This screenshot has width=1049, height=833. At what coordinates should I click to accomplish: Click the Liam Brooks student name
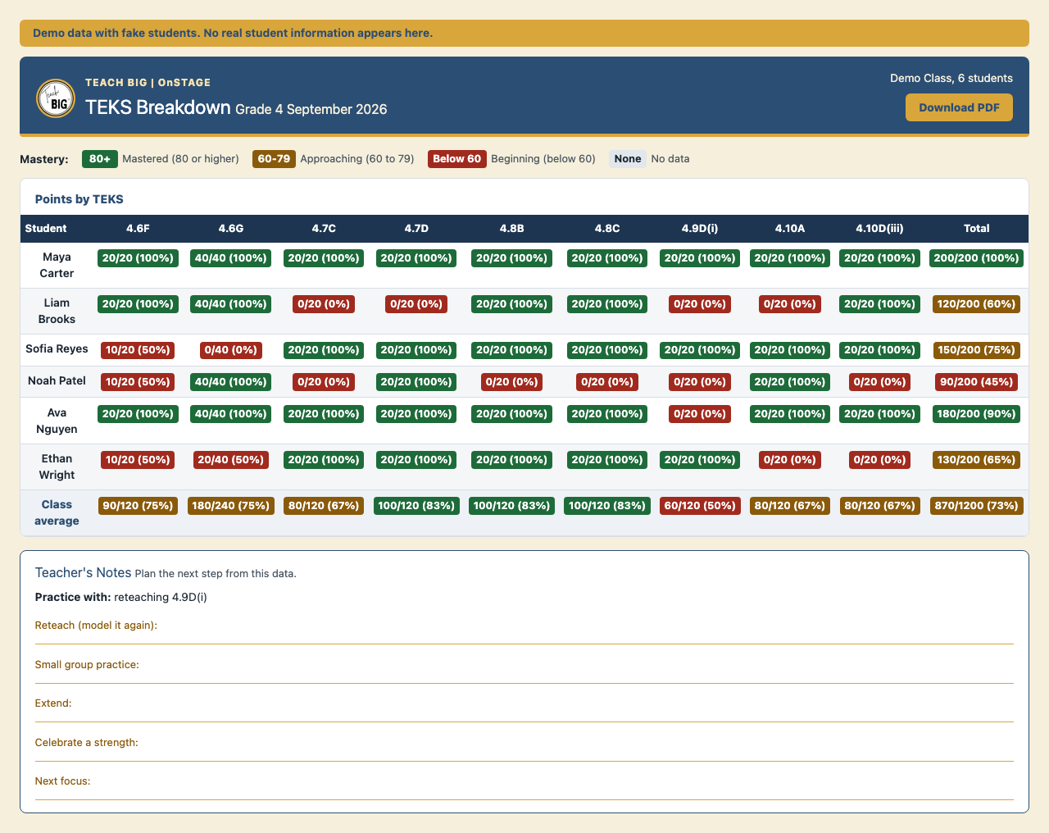click(57, 312)
